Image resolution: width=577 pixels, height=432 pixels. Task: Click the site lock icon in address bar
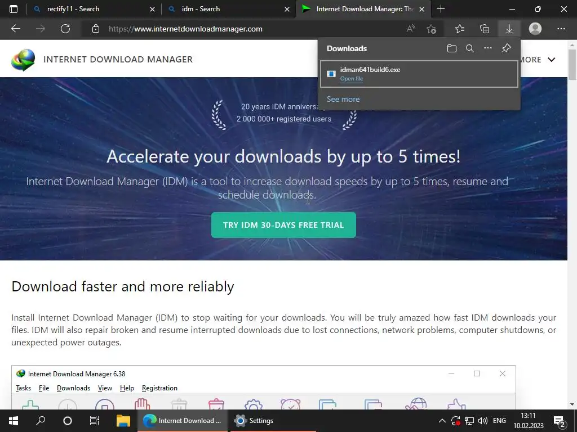tap(96, 29)
